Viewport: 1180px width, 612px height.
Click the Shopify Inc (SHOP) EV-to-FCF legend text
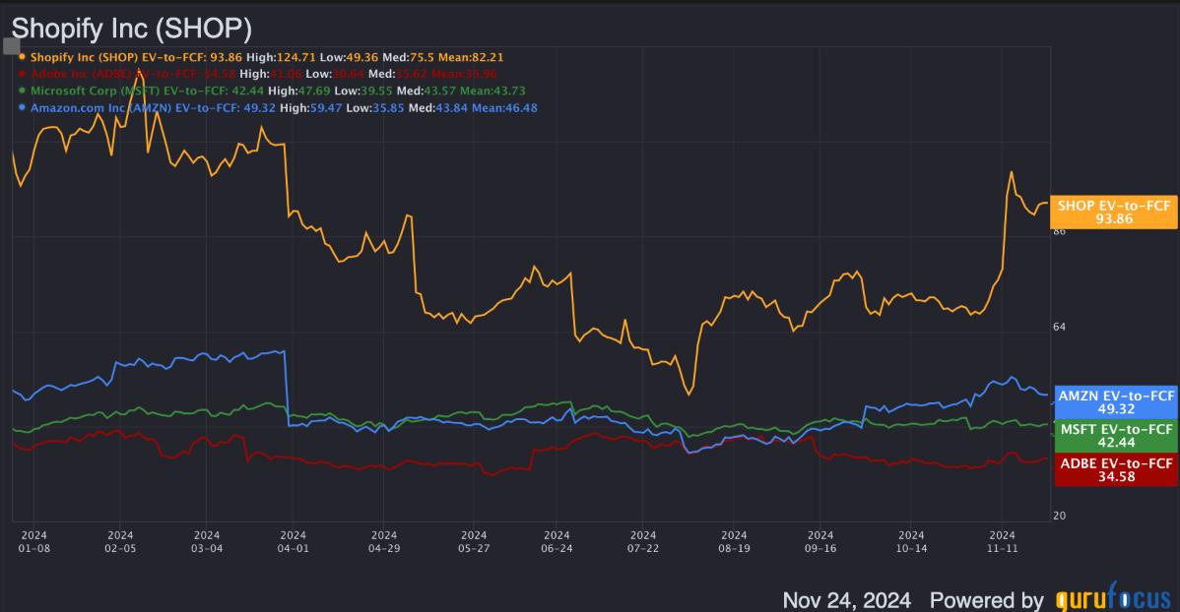pos(136,57)
